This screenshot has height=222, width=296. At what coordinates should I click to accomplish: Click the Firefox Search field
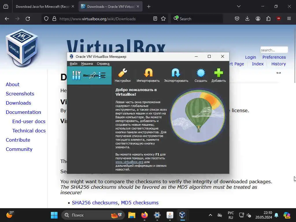[197, 19]
